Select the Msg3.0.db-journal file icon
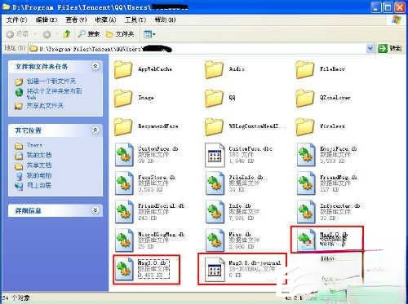The width and height of the screenshot is (408, 304). click(x=215, y=269)
